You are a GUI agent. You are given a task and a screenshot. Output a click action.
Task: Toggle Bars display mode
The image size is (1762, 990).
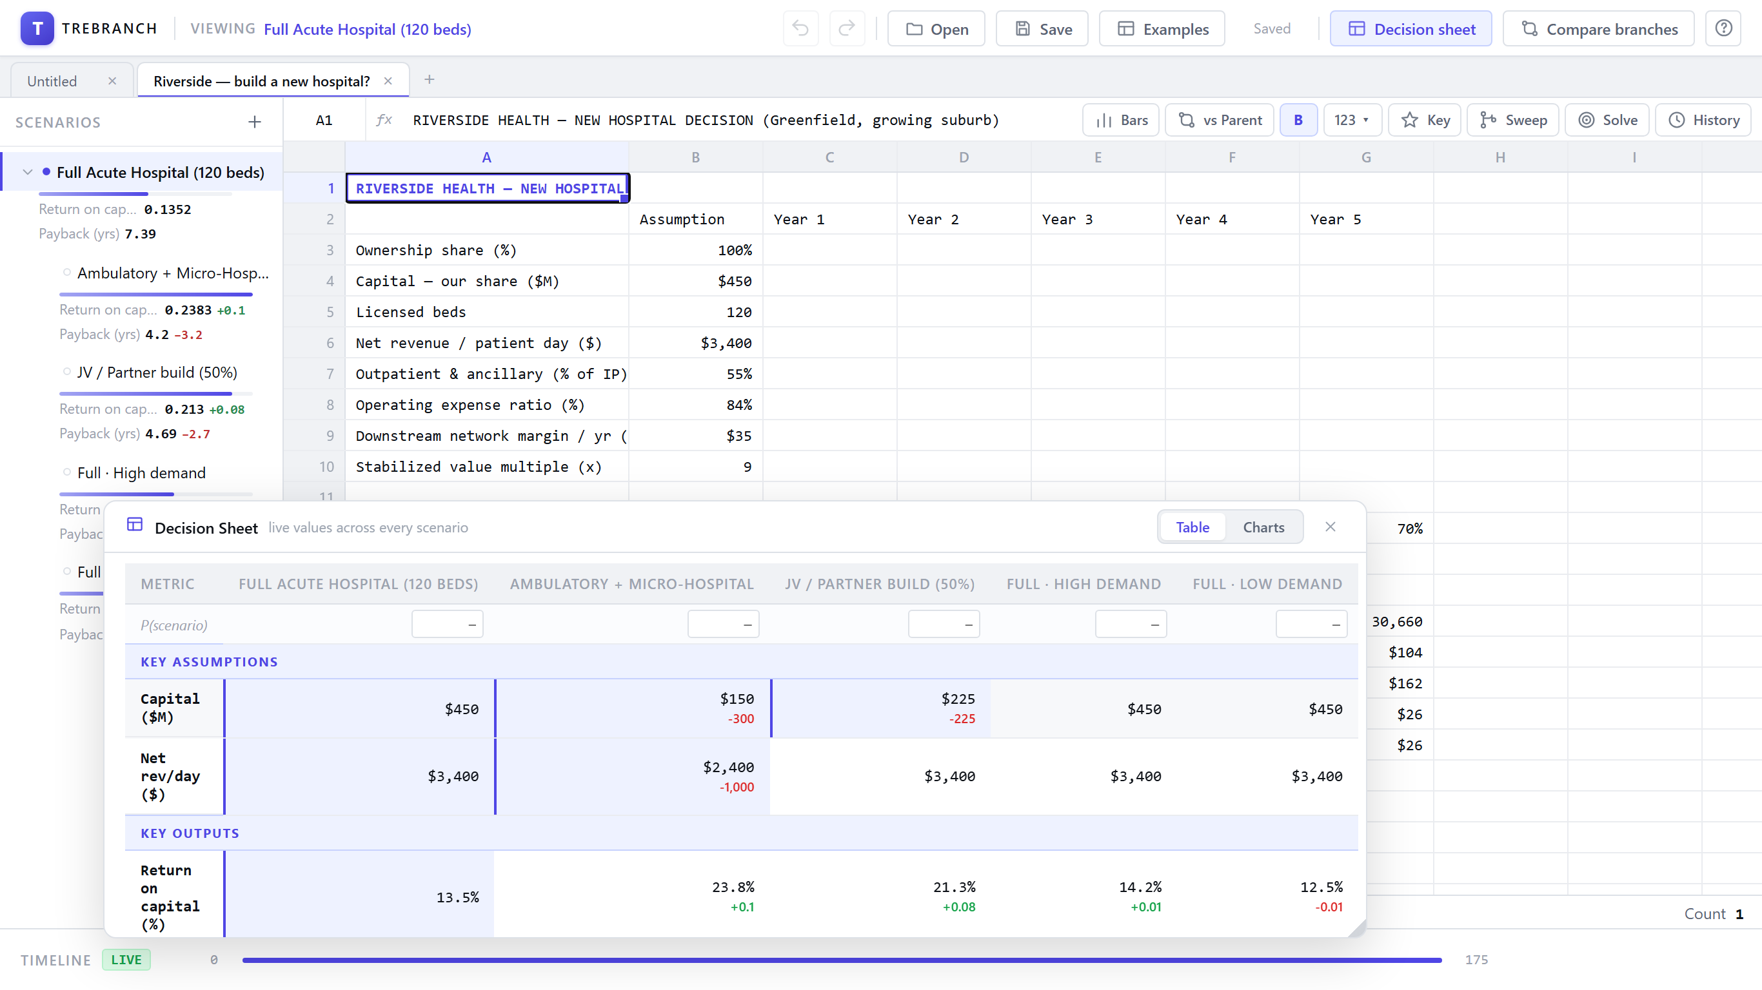click(1120, 120)
